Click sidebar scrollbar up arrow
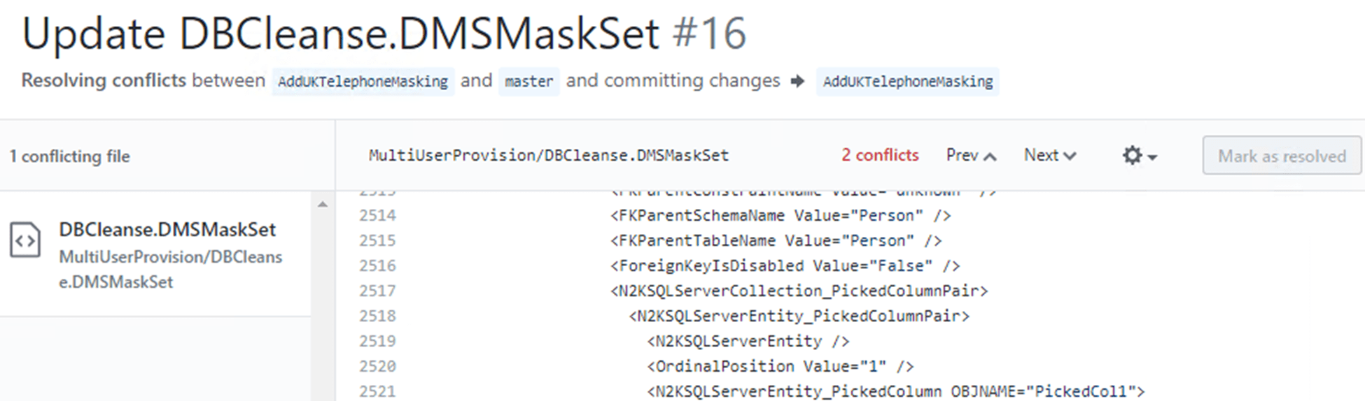This screenshot has width=1365, height=401. (x=322, y=205)
